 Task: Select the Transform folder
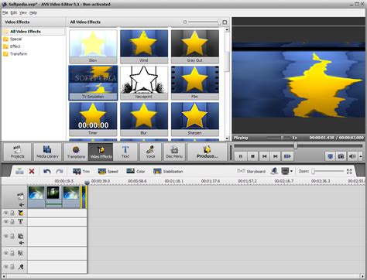(x=15, y=54)
